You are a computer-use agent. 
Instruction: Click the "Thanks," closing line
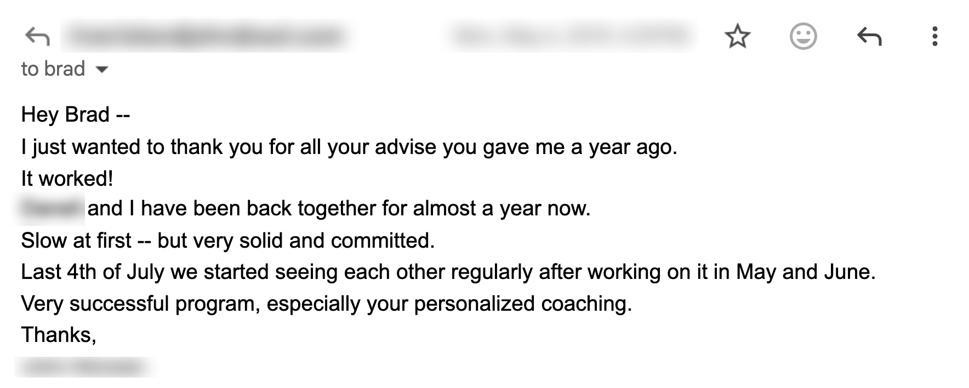(58, 335)
